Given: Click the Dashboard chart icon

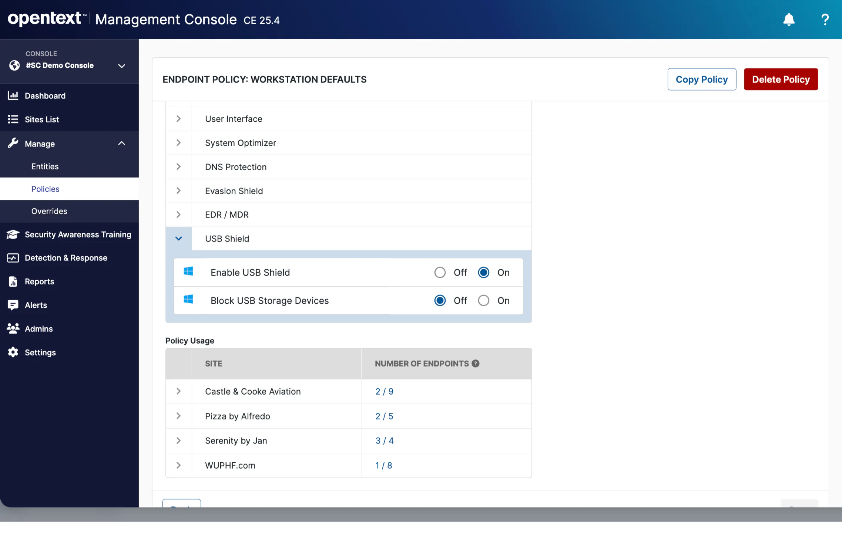Looking at the screenshot, I should coord(13,96).
